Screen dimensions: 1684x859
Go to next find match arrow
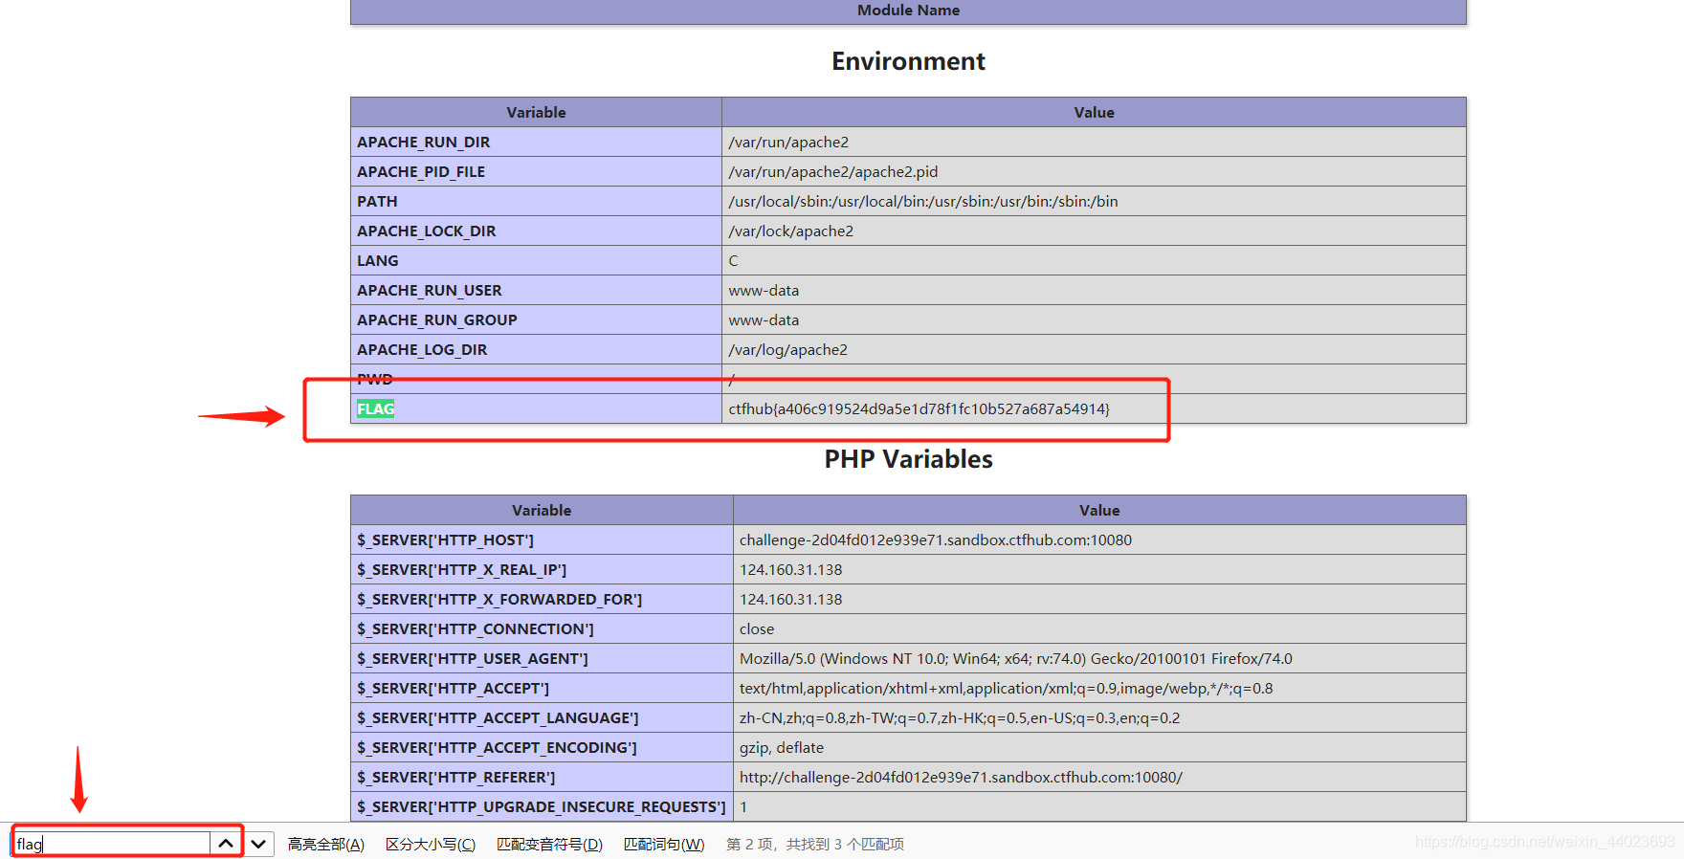click(258, 844)
